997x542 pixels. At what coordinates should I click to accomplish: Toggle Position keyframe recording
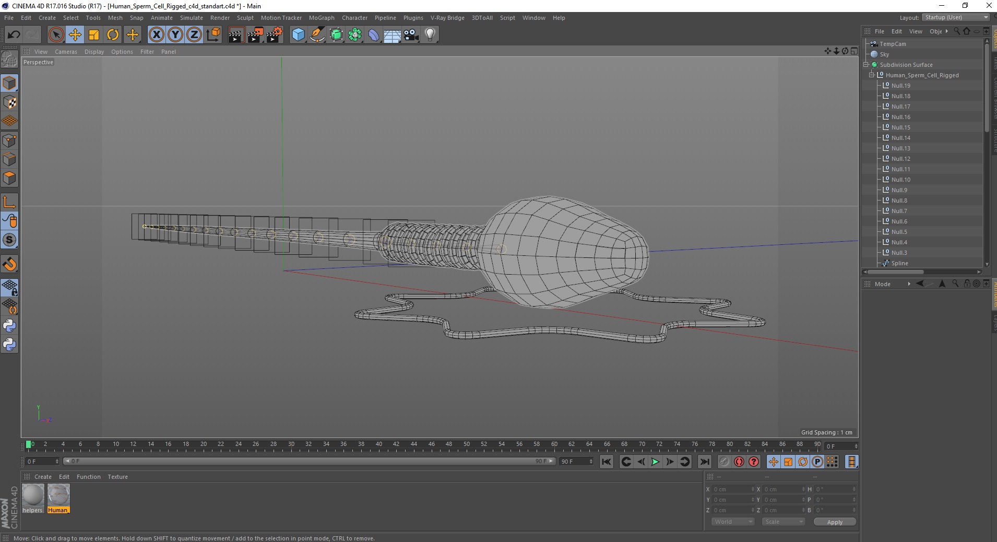(774, 462)
